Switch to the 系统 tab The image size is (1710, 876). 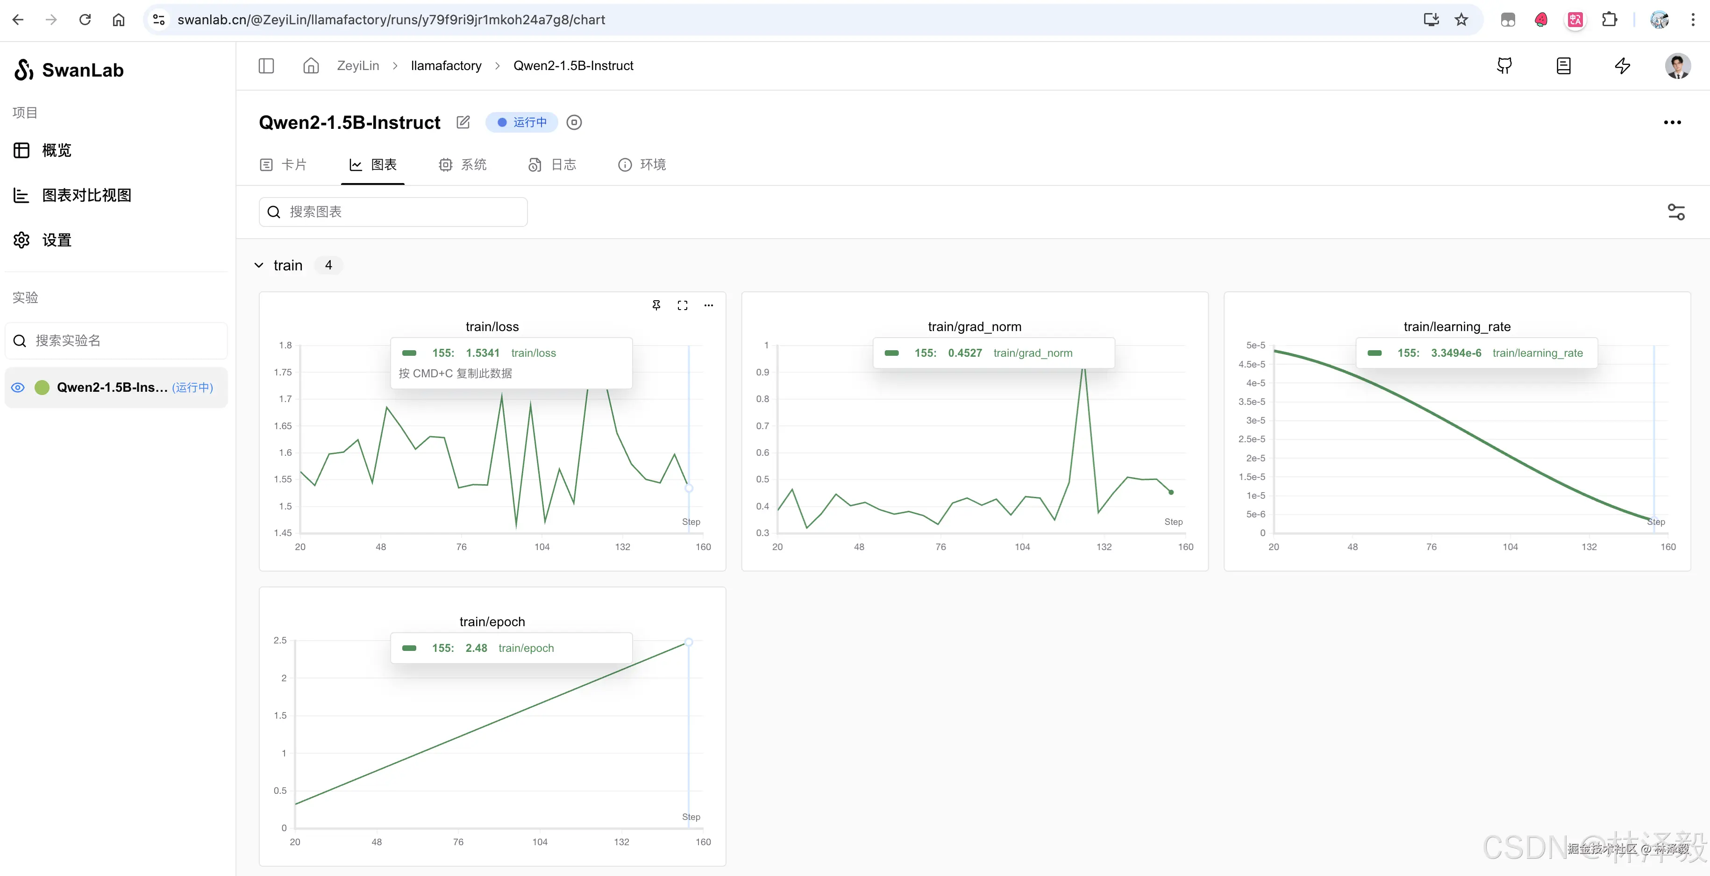(463, 164)
